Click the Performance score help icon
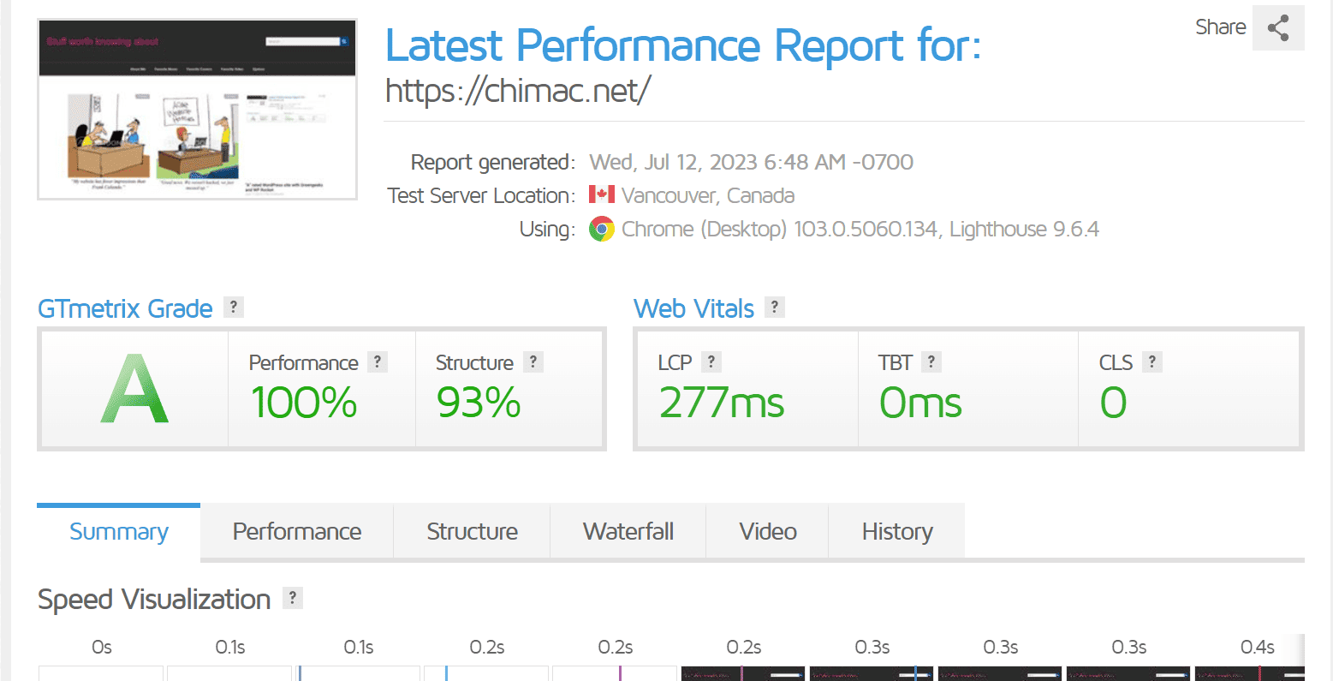Image resolution: width=1333 pixels, height=681 pixels. (x=378, y=362)
